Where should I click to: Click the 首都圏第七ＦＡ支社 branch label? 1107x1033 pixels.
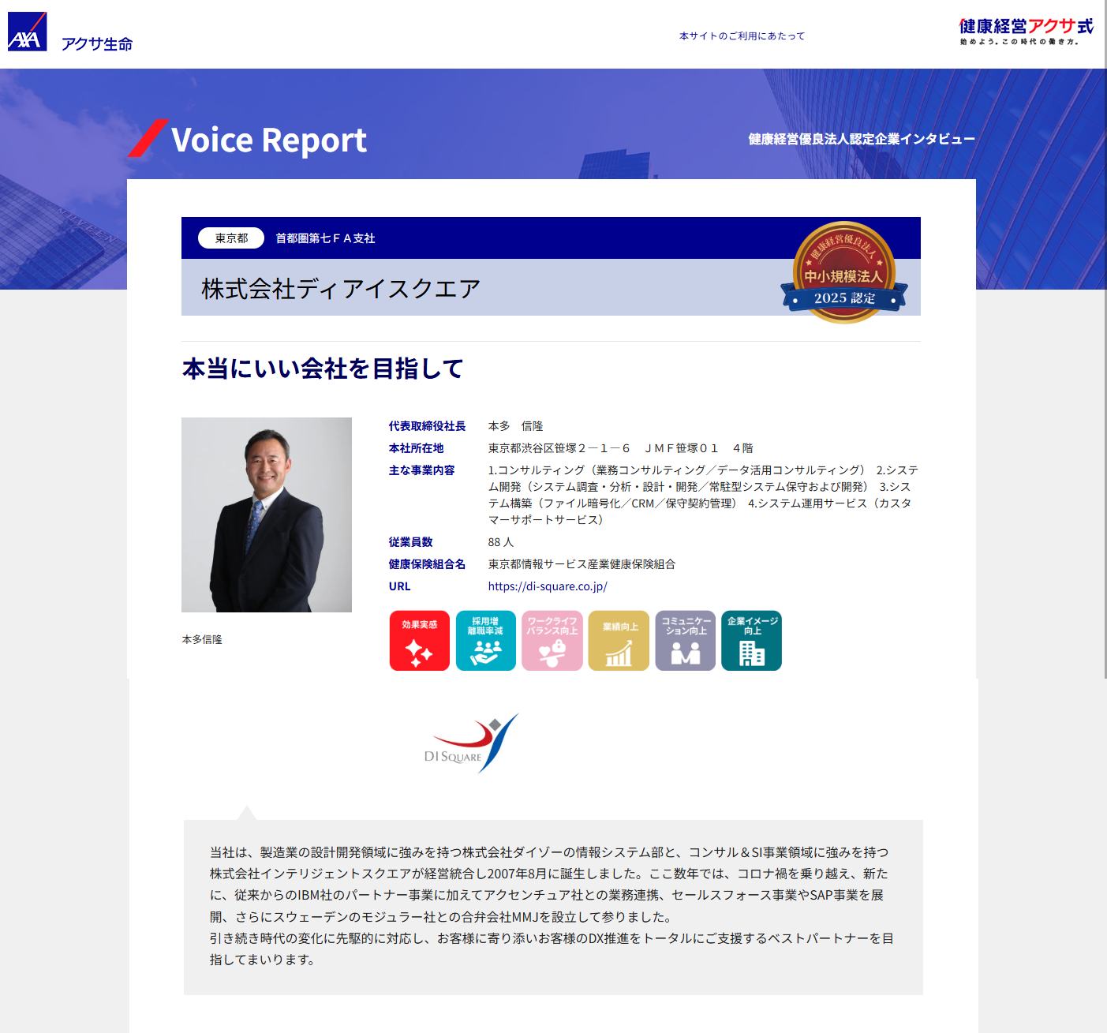(x=325, y=238)
